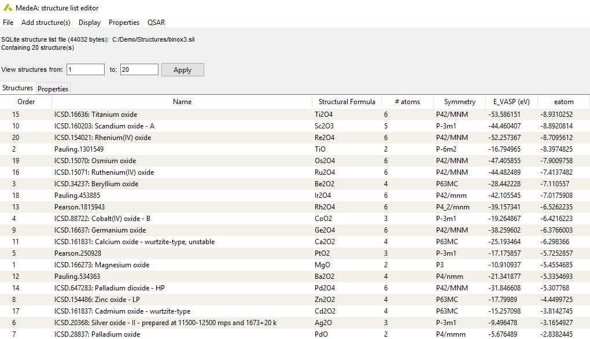The image size is (590, 339).
Task: Click the Structural Formula column header
Action: point(346,102)
